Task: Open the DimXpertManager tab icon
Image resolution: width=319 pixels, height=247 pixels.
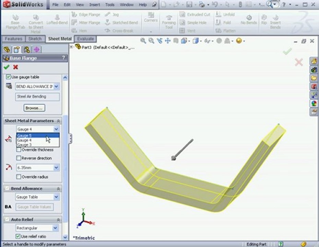Action: point(37,49)
